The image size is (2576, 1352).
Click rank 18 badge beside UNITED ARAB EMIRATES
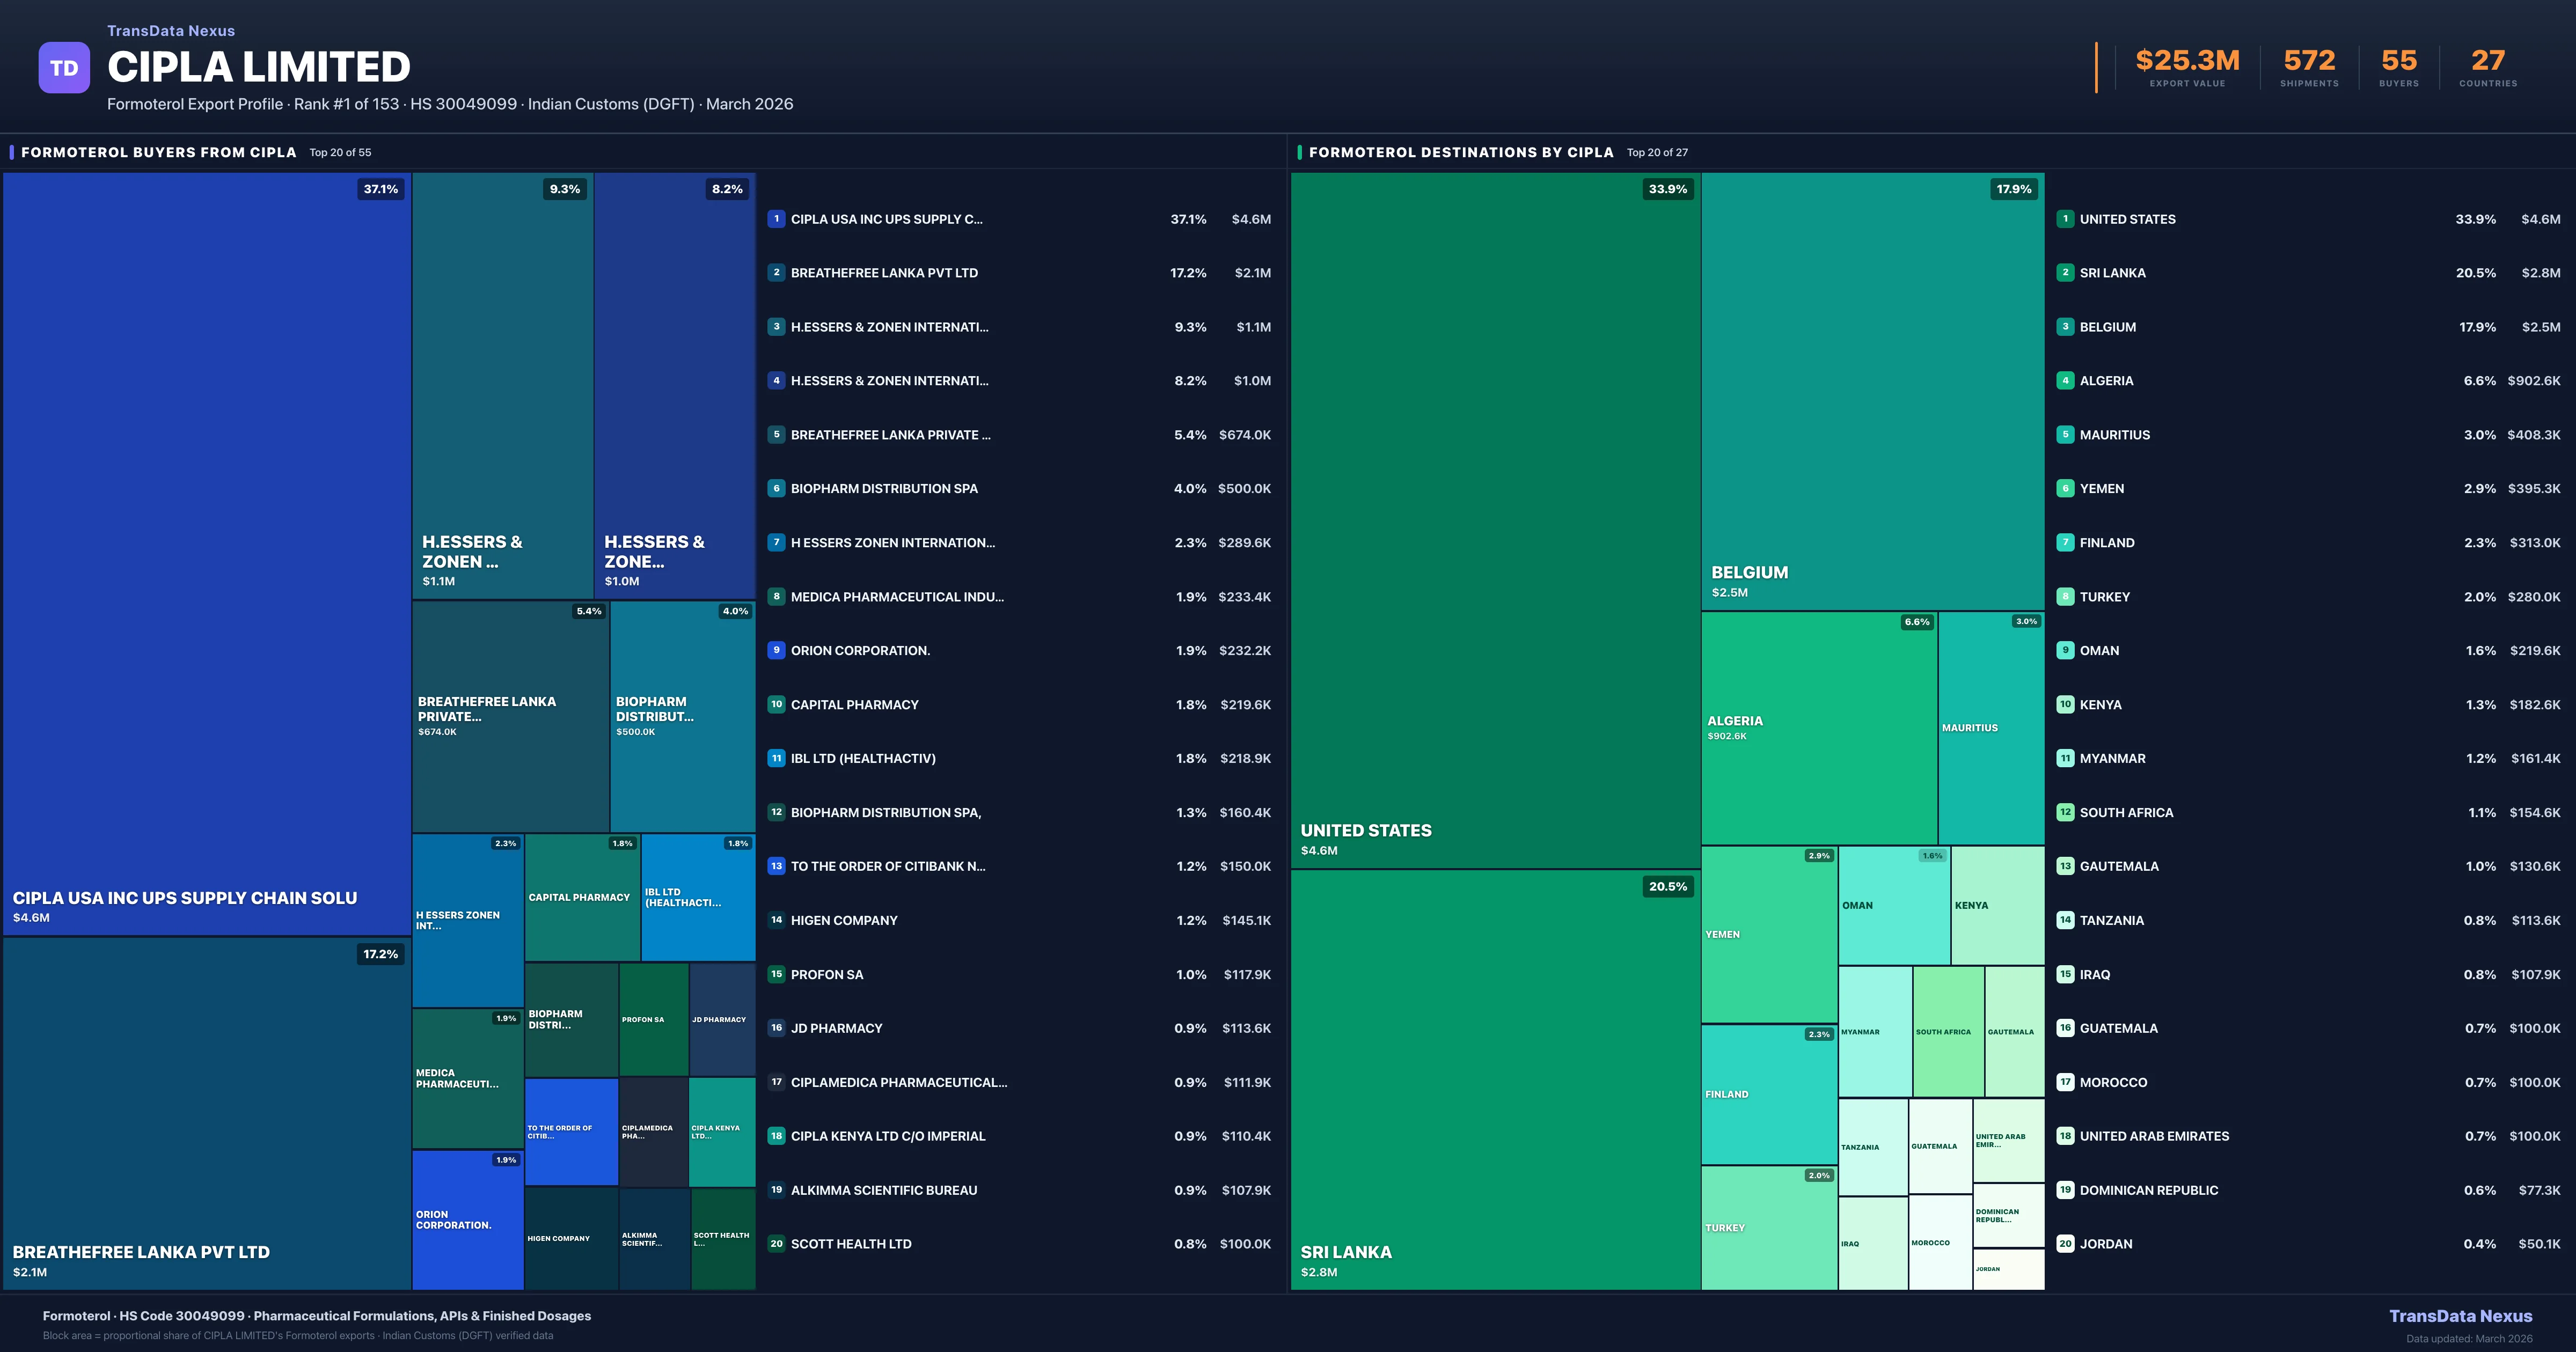point(2065,1136)
